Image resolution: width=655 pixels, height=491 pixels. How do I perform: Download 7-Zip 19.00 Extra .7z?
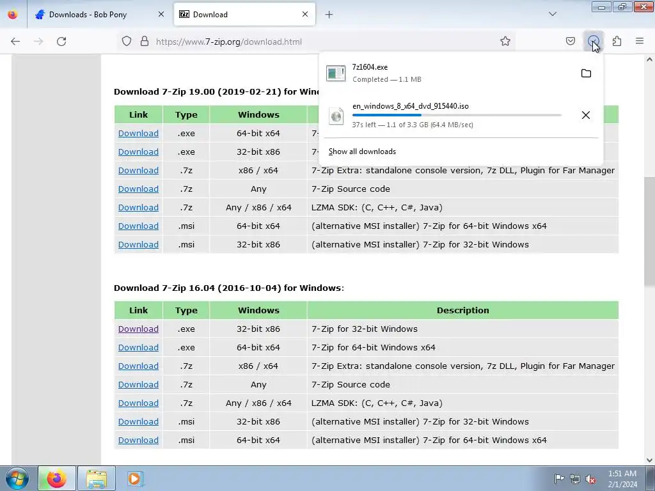(138, 170)
